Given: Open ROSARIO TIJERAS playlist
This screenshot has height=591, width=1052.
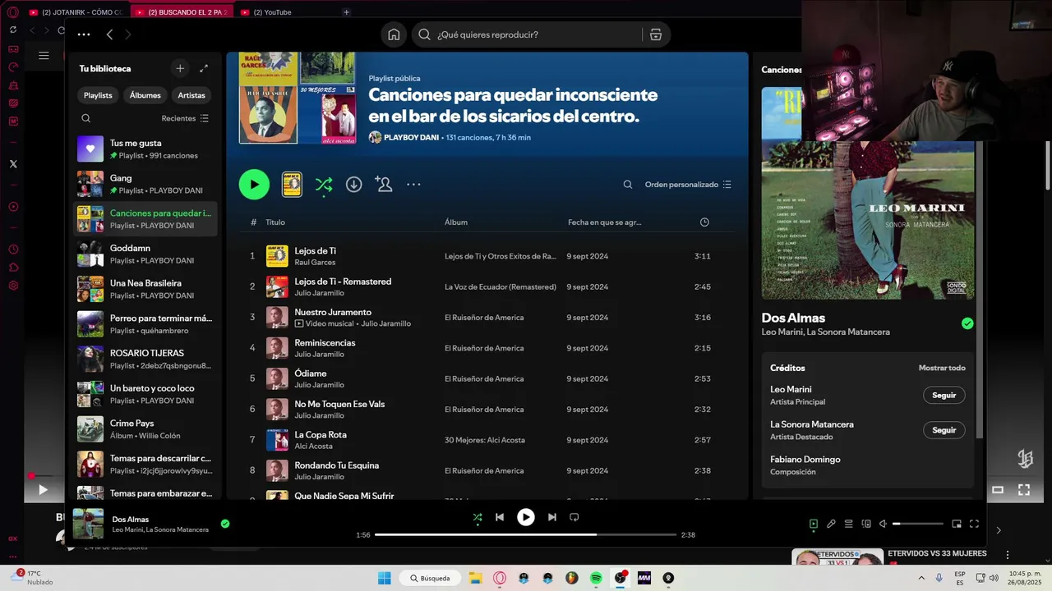Looking at the screenshot, I should (145, 359).
